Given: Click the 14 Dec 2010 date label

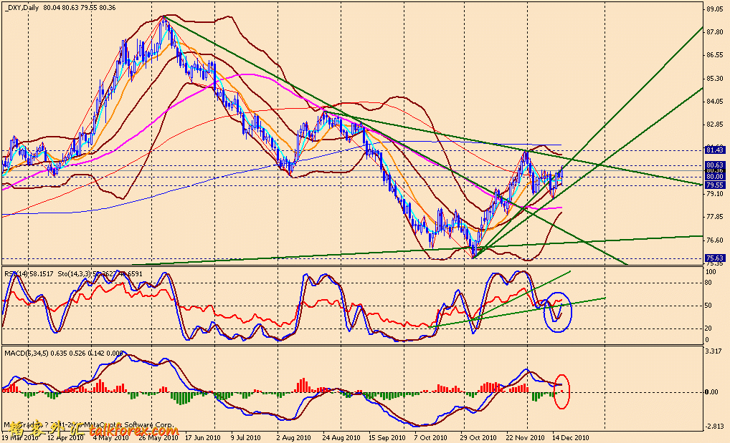Looking at the screenshot, I should coord(571,438).
